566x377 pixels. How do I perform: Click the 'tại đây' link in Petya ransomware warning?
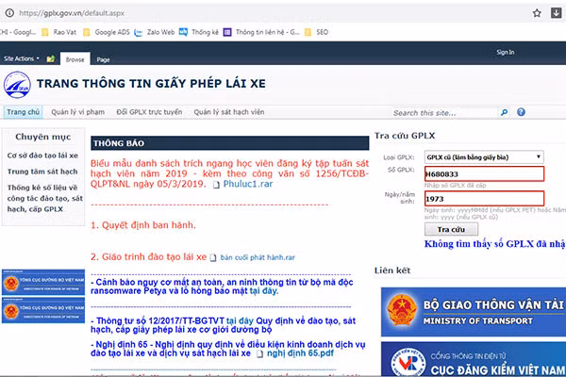pos(264,291)
